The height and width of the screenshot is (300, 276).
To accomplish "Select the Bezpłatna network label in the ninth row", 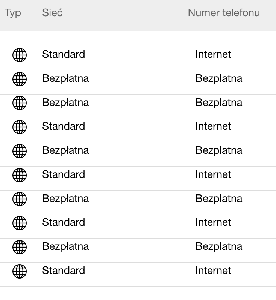I will 65,246.
